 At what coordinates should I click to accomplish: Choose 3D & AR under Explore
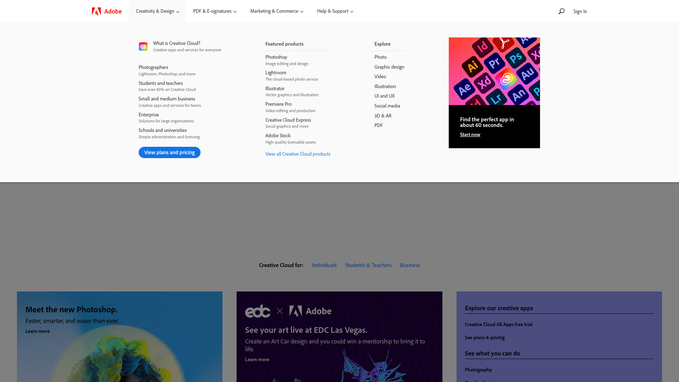pos(383,116)
